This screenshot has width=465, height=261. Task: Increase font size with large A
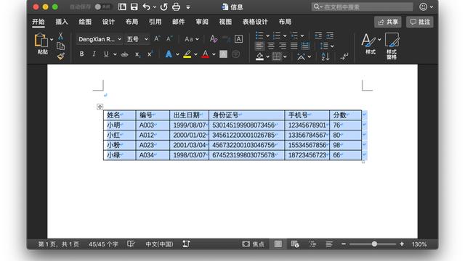coord(157,38)
